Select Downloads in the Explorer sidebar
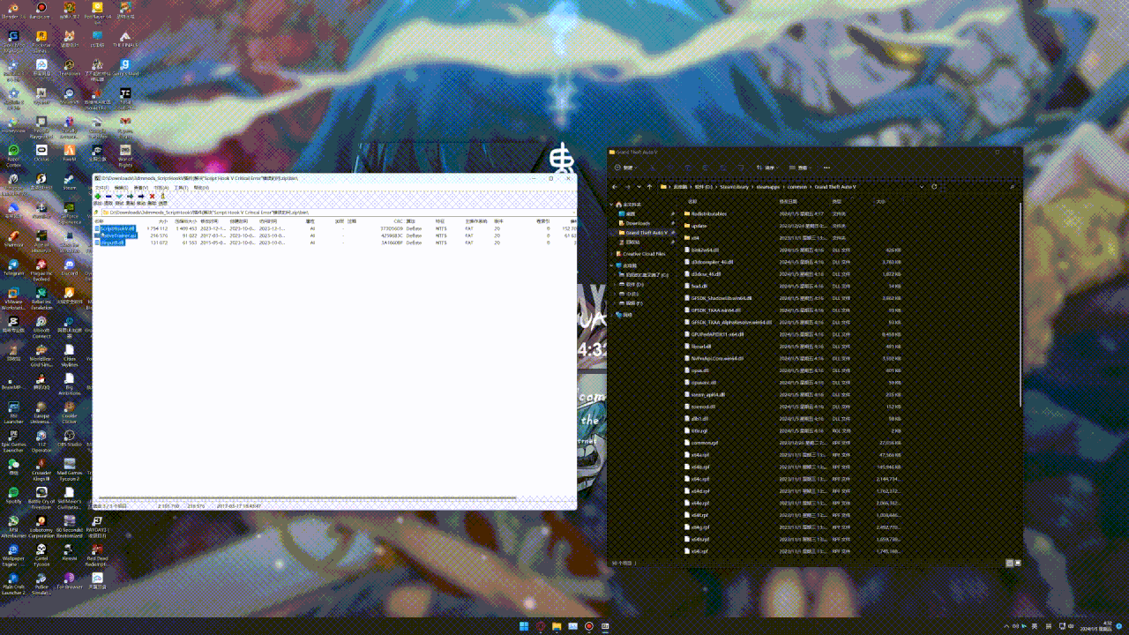Image resolution: width=1129 pixels, height=635 pixels. point(638,223)
